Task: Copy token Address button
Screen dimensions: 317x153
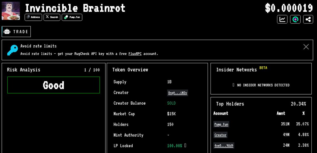Action: point(33,17)
